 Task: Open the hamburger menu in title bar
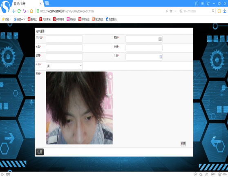point(202,4)
